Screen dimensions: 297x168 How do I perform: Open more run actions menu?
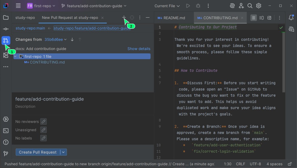[208, 6]
